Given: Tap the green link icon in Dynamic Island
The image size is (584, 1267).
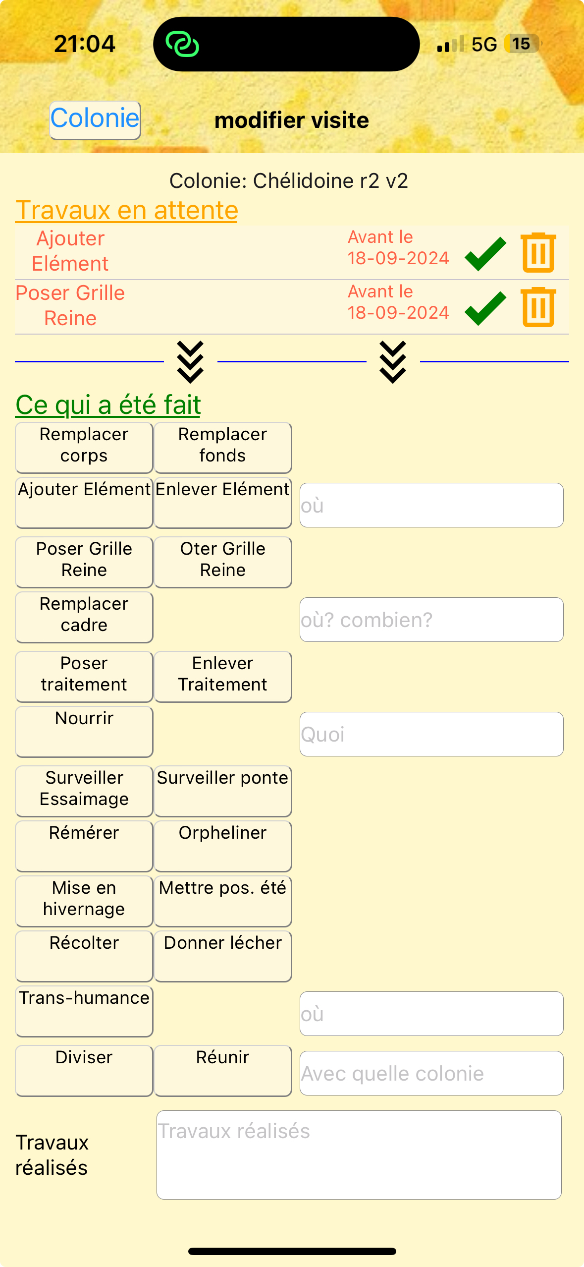Looking at the screenshot, I should coord(182,45).
